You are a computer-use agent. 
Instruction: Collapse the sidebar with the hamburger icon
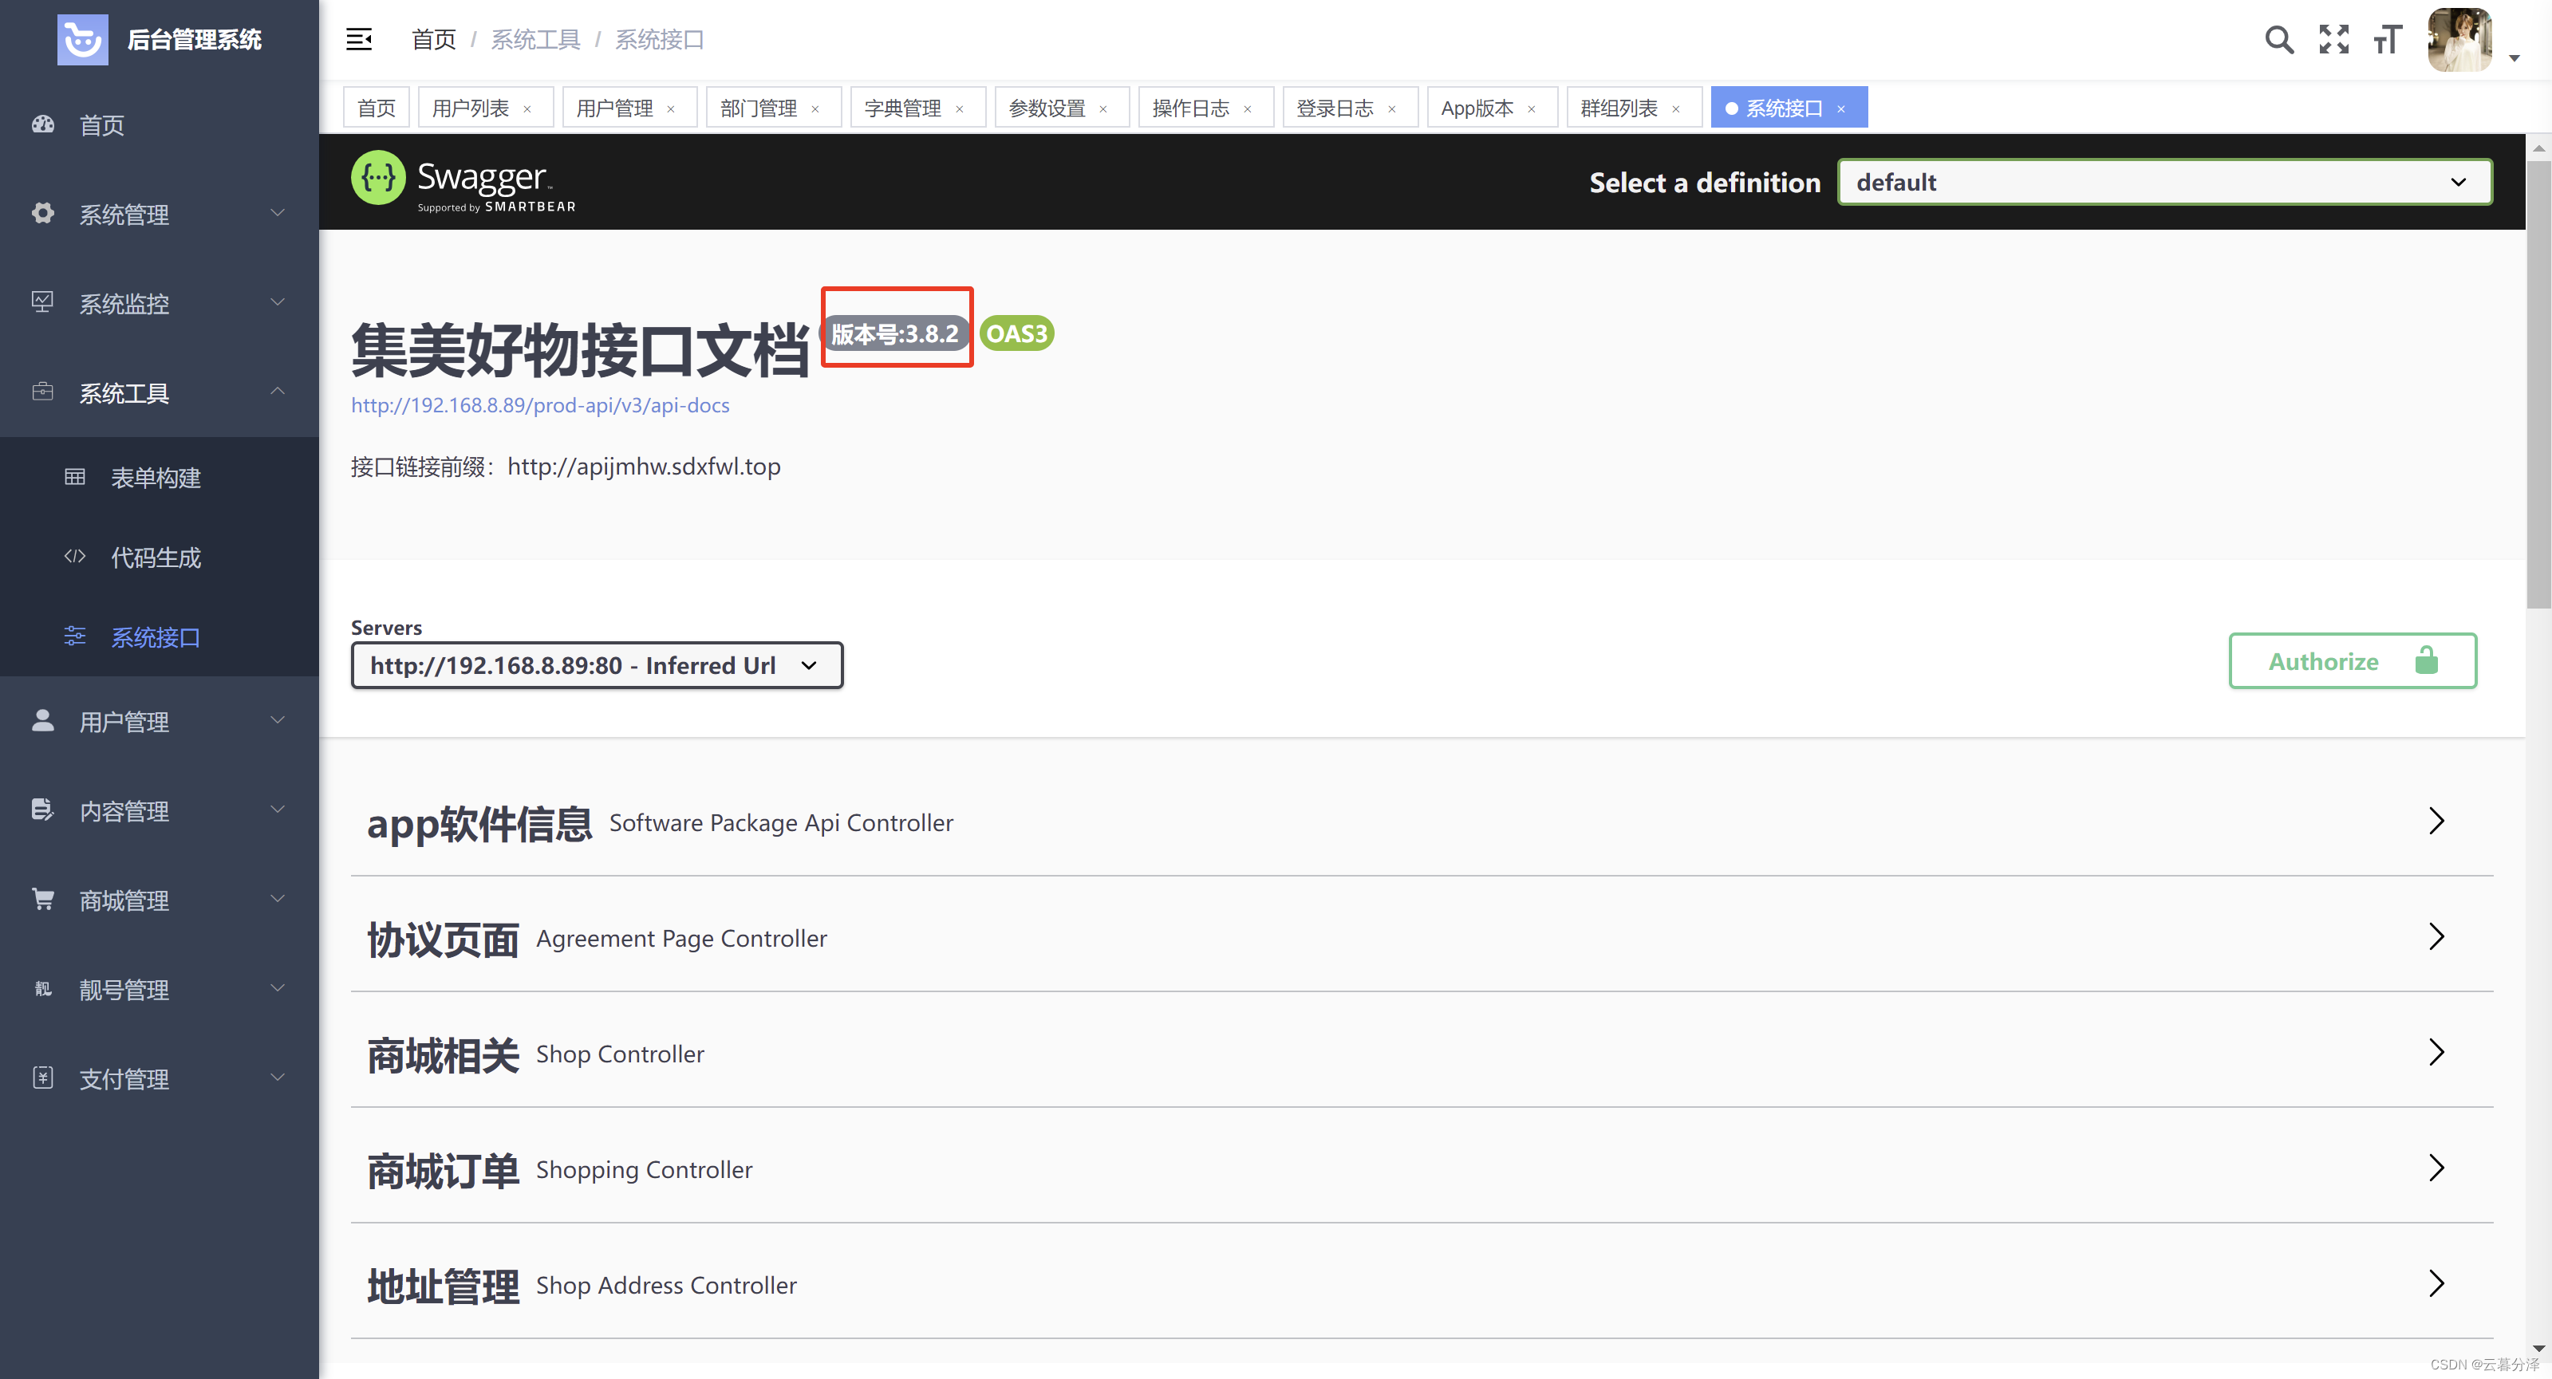[359, 40]
